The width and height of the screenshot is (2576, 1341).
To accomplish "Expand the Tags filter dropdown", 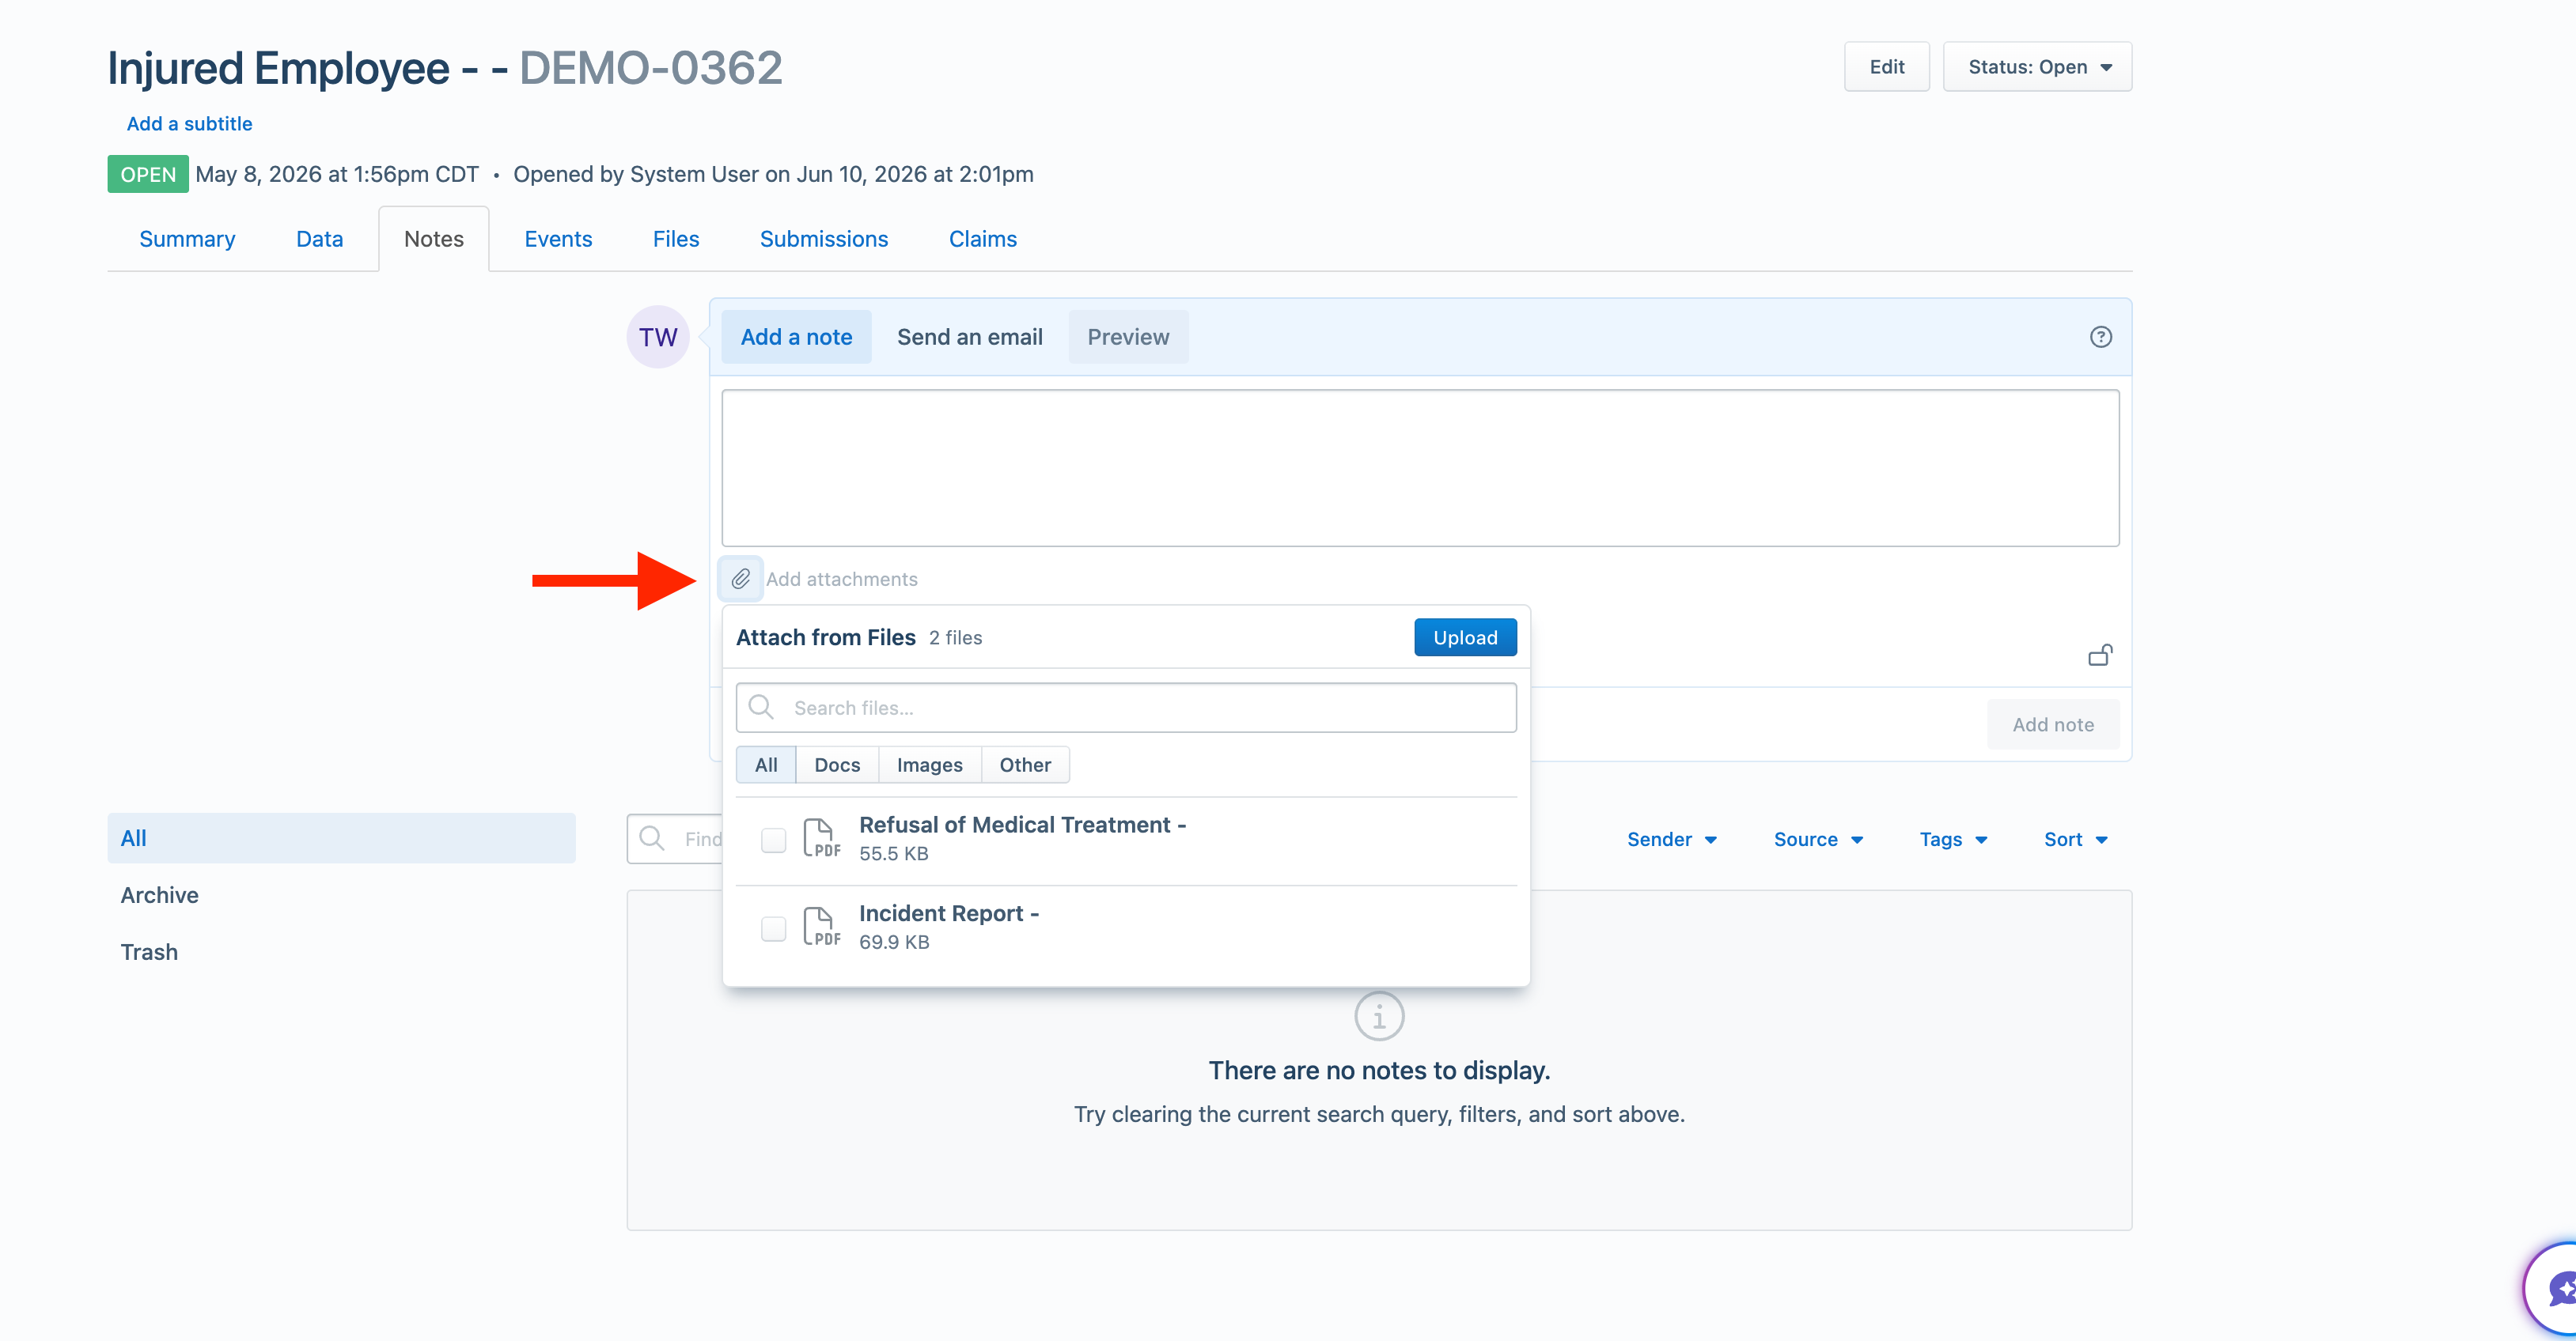I will click(x=1953, y=840).
